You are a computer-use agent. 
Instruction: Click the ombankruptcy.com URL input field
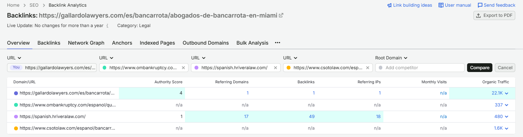coord(144,67)
